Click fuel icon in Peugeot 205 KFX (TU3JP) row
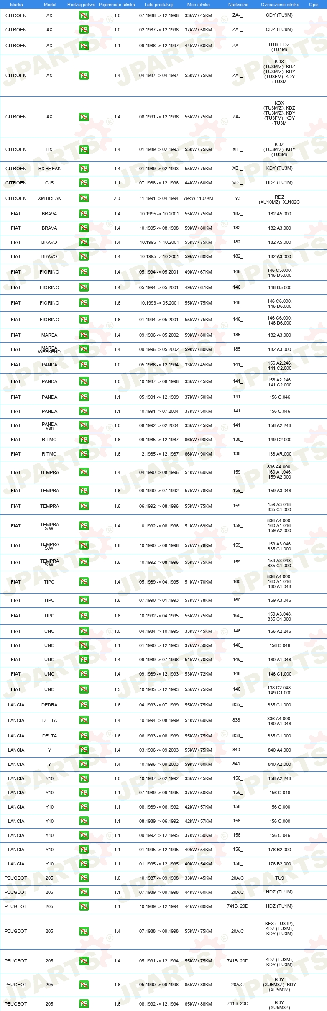Screen dimensions: 327x1011 pyautogui.click(x=84, y=931)
